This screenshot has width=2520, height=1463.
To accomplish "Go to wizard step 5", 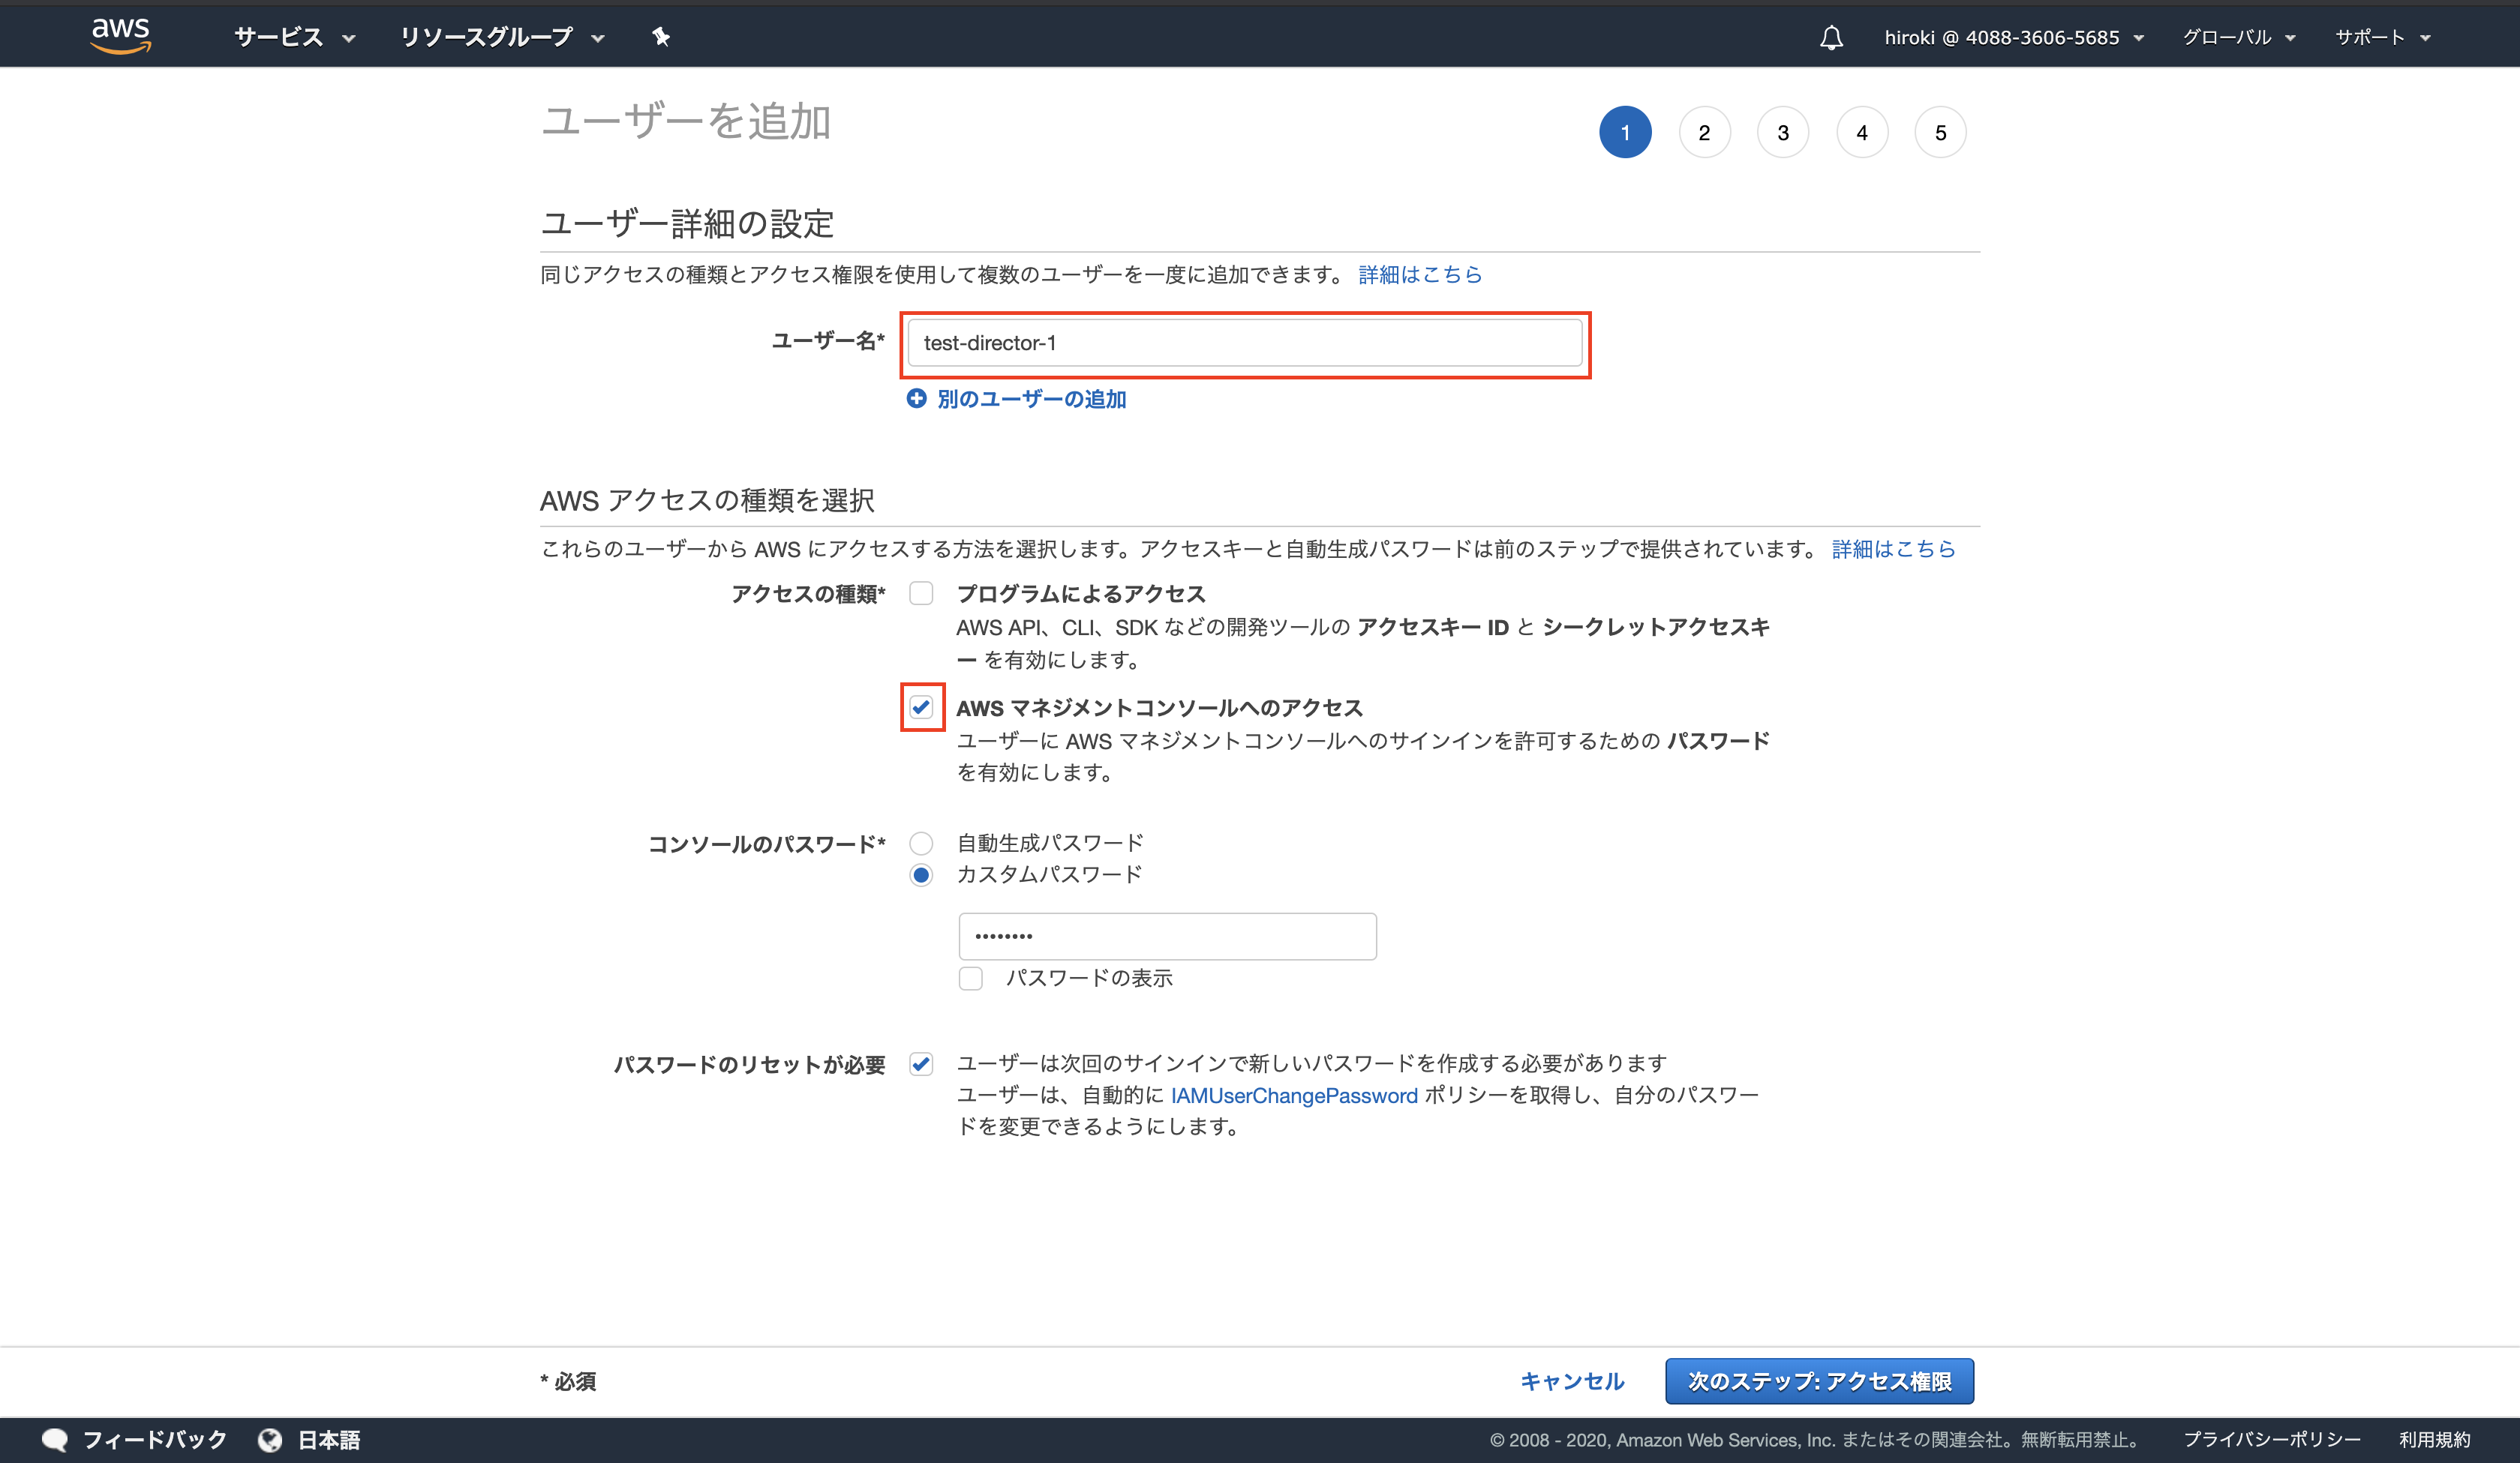I will point(1940,132).
